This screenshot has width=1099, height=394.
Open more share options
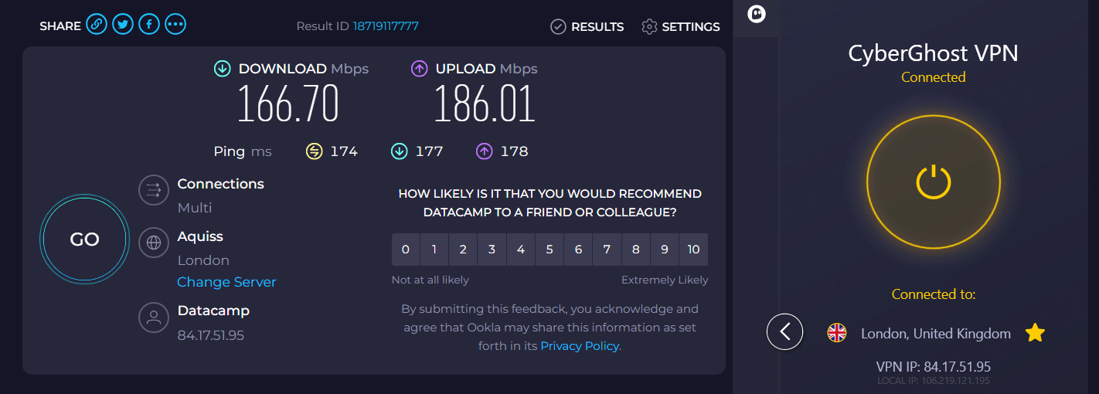click(x=175, y=25)
